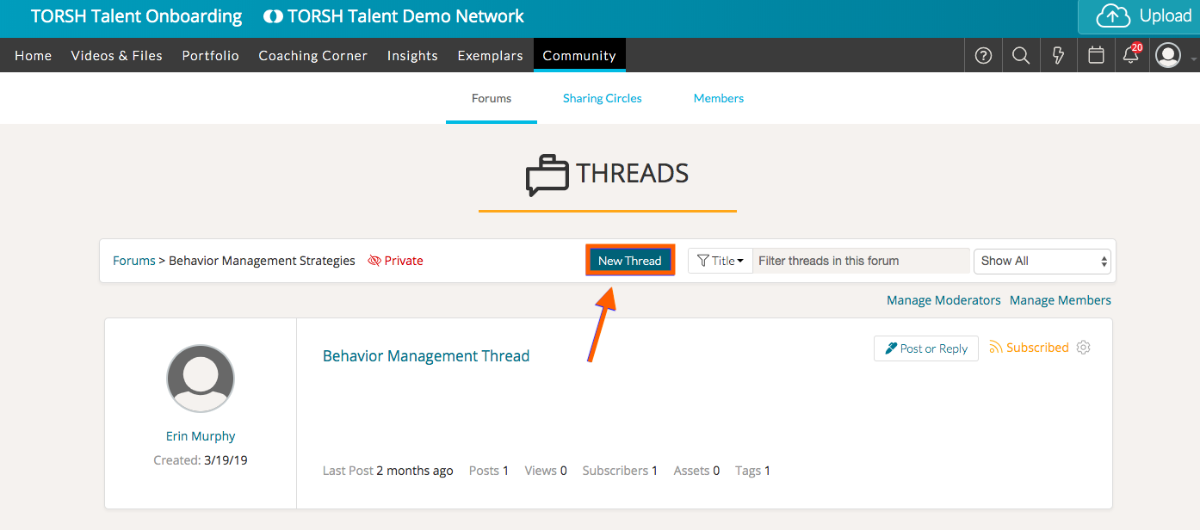Image resolution: width=1200 pixels, height=530 pixels.
Task: Switch to the Sharing Circles tab
Action: pyautogui.click(x=602, y=98)
